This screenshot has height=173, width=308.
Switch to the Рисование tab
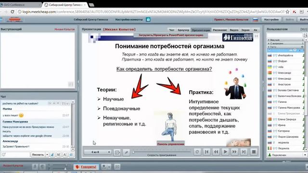pos(220,30)
